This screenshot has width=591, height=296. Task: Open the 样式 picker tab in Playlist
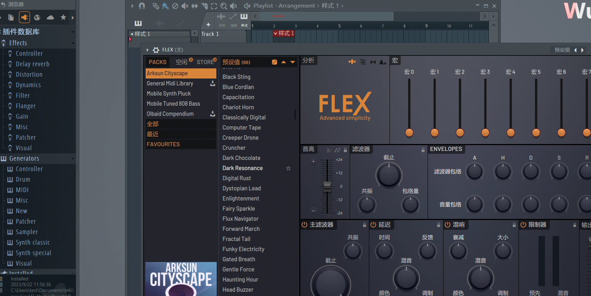[244, 20]
